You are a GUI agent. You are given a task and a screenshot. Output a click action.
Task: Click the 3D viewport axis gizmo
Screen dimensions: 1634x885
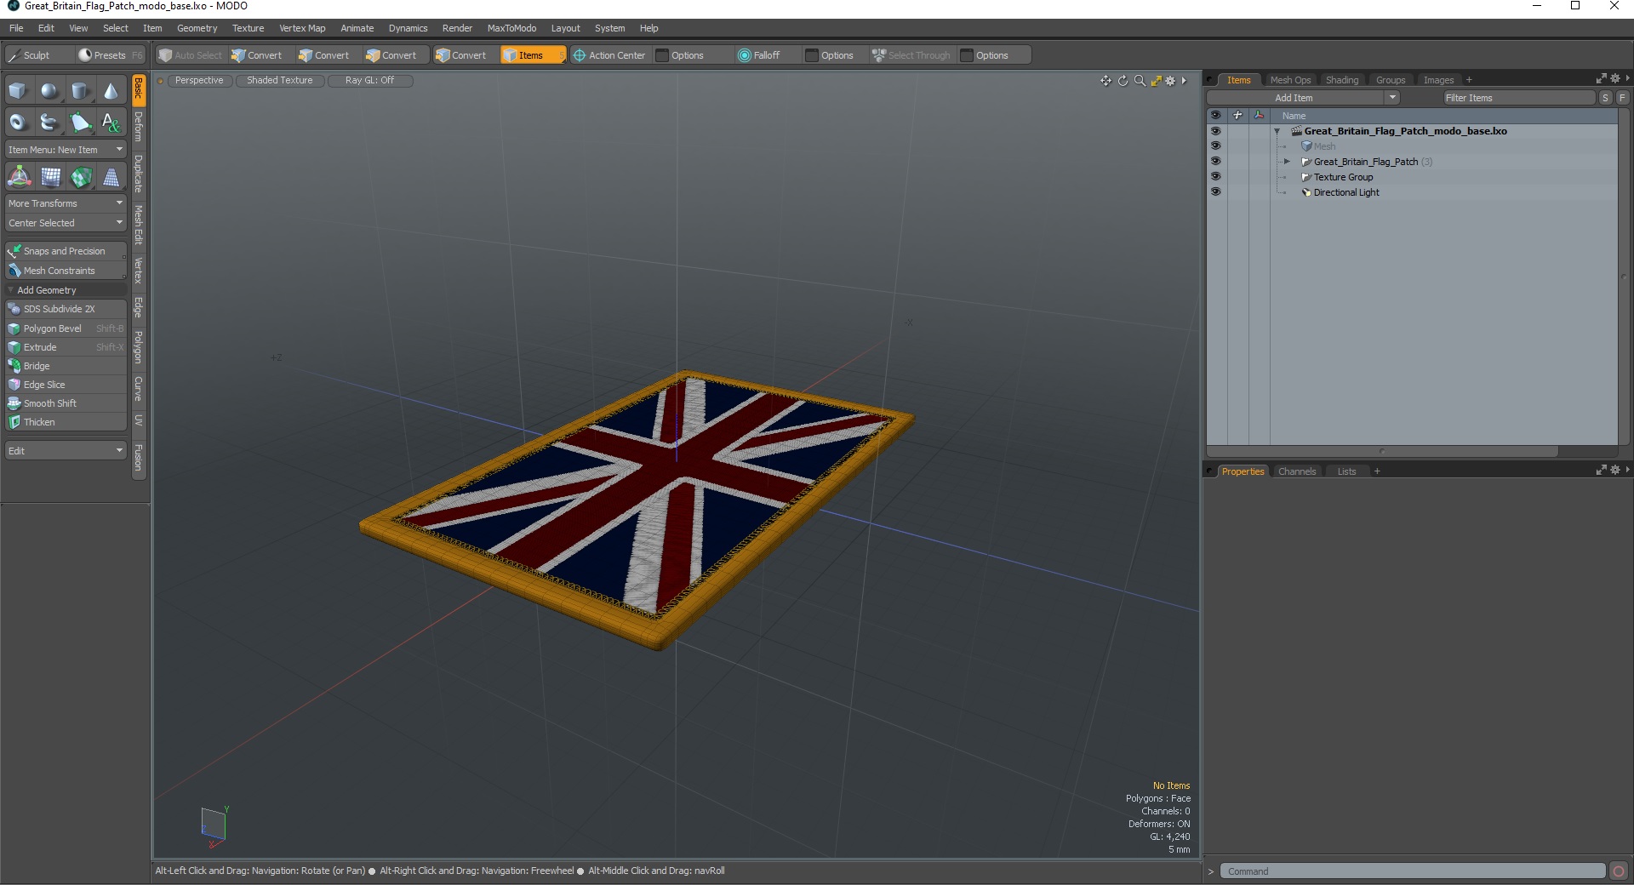[x=214, y=826]
